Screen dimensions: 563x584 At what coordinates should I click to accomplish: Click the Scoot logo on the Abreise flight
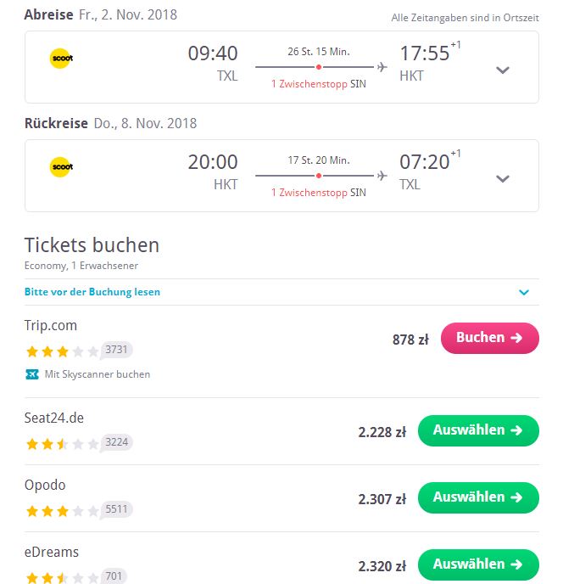pos(61,59)
